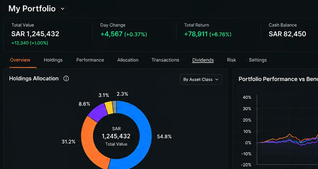Open the Settings tab
Image resolution: width=318 pixels, height=169 pixels.
click(x=258, y=60)
